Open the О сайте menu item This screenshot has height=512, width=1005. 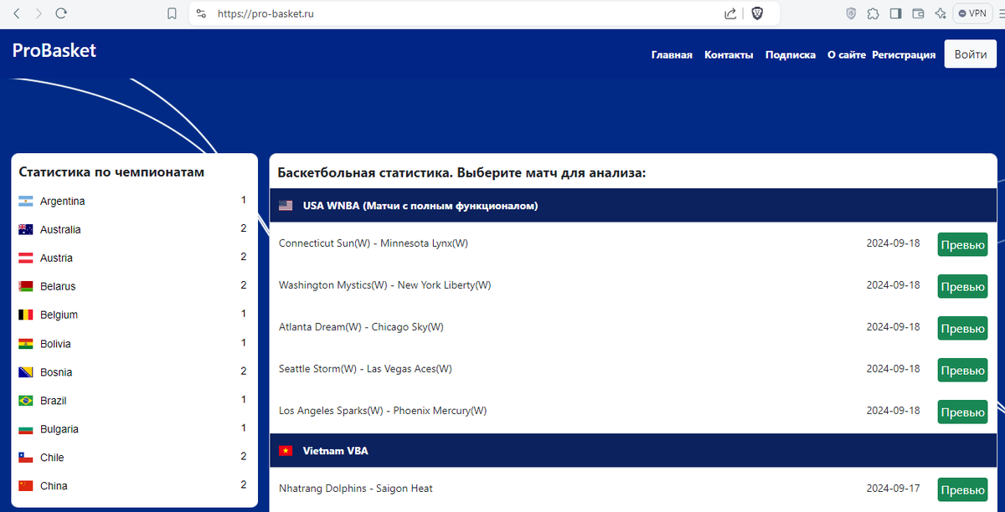(x=847, y=55)
